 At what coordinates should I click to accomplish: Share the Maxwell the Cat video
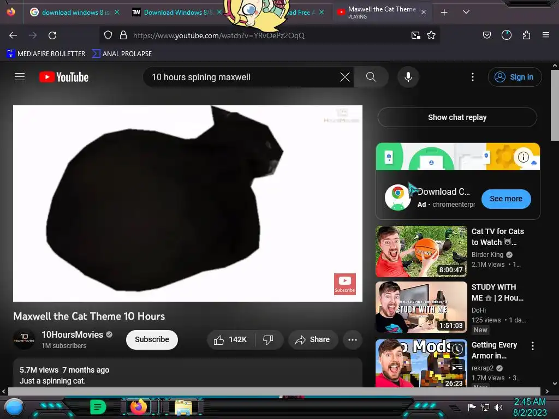[x=312, y=339]
